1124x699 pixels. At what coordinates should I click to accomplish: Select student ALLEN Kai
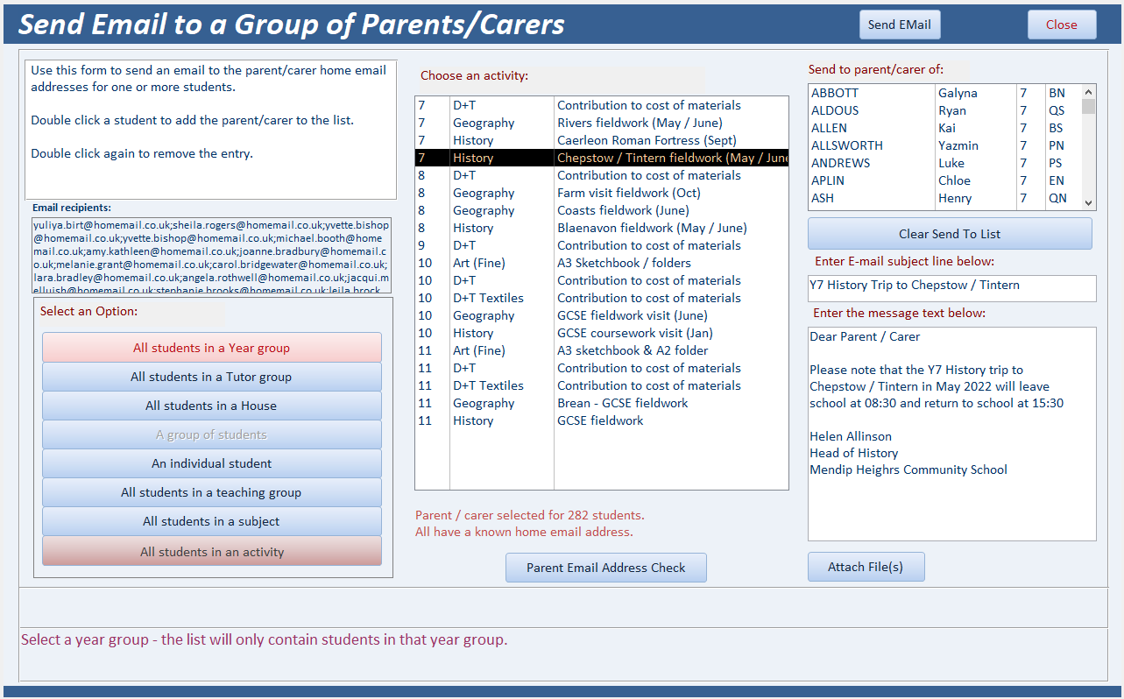(945, 128)
